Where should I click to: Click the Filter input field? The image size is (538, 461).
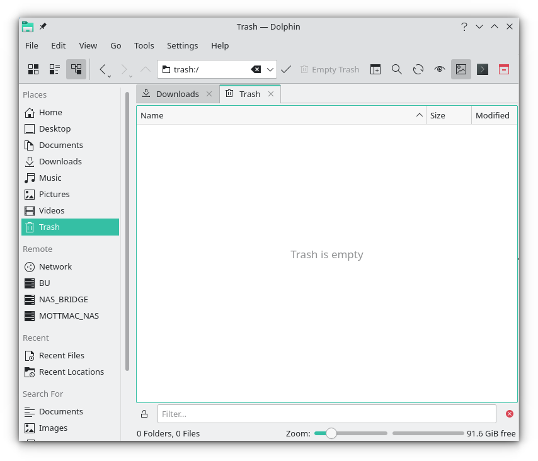[326, 414]
